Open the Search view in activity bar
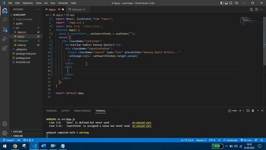266x150 pixels. point(5,20)
